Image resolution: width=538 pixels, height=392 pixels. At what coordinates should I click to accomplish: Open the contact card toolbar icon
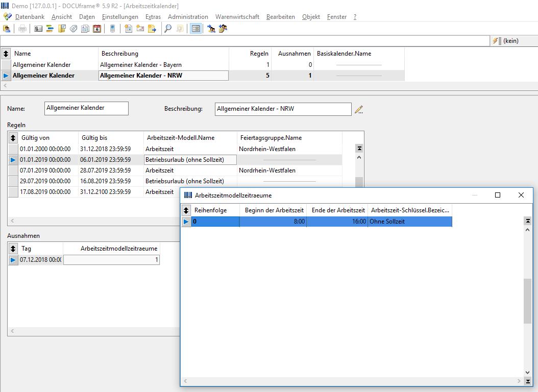click(x=38, y=29)
